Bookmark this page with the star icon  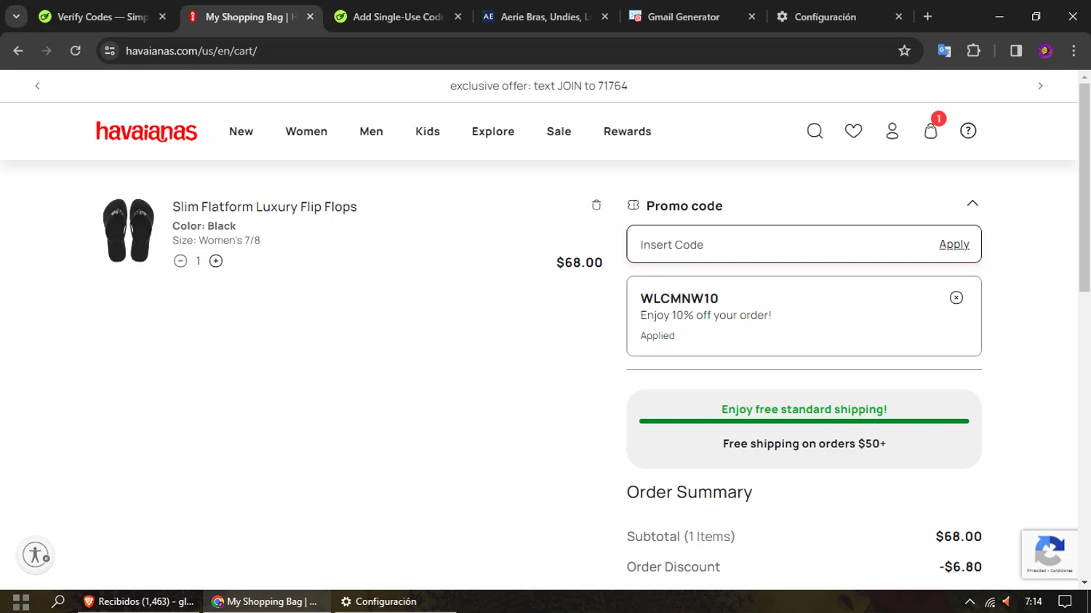click(x=904, y=50)
